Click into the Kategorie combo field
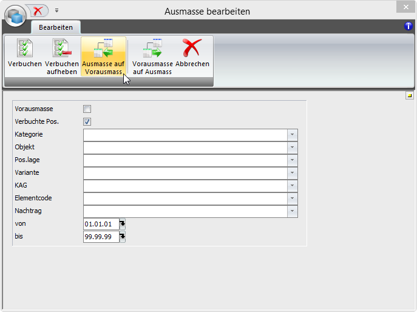 [185, 135]
